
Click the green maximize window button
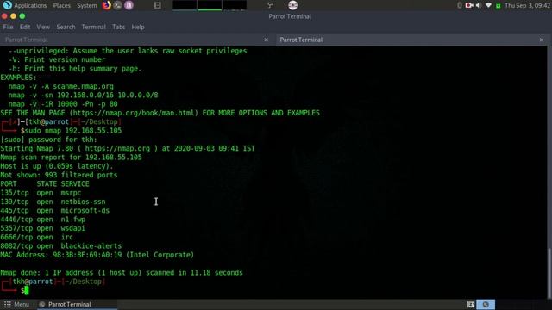point(22,16)
